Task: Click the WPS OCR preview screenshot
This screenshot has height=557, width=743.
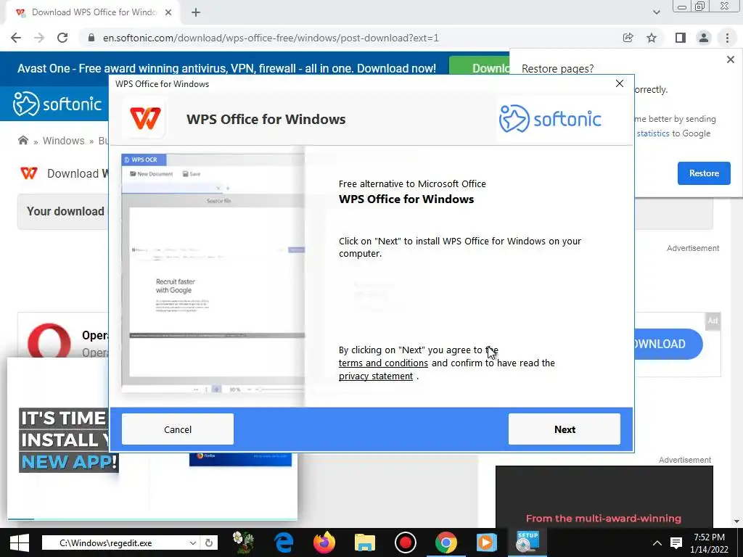Action: 213,273
